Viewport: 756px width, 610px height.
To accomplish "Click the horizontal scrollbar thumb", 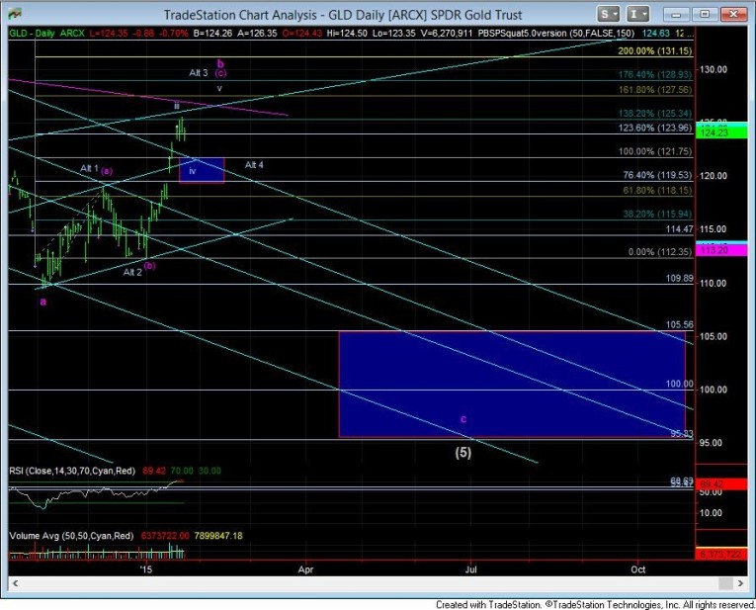I will tap(725, 583).
